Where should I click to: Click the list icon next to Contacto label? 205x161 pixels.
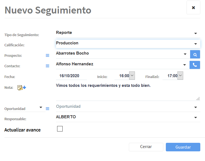tap(47, 66)
